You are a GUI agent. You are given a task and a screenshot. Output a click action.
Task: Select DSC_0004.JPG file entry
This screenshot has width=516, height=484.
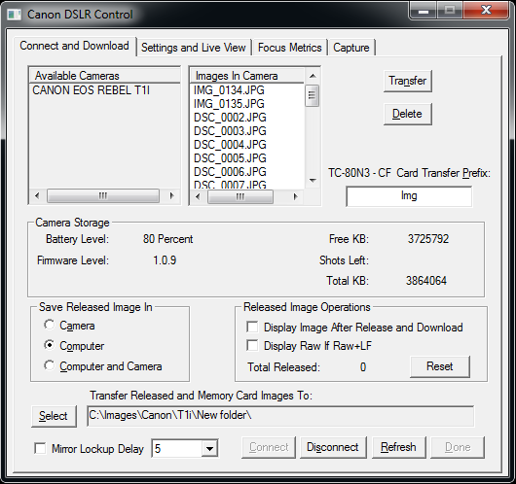230,145
